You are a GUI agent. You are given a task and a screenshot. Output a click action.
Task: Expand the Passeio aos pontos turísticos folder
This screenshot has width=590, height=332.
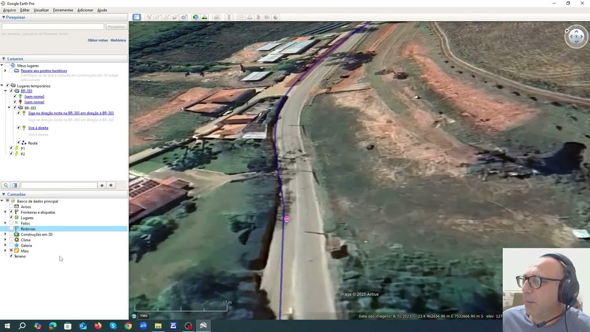(x=5, y=71)
